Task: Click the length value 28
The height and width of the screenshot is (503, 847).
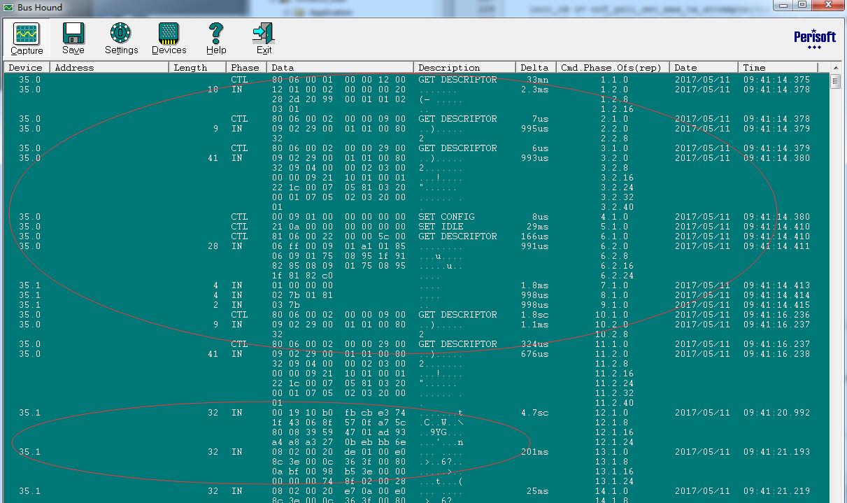Action: click(213, 246)
